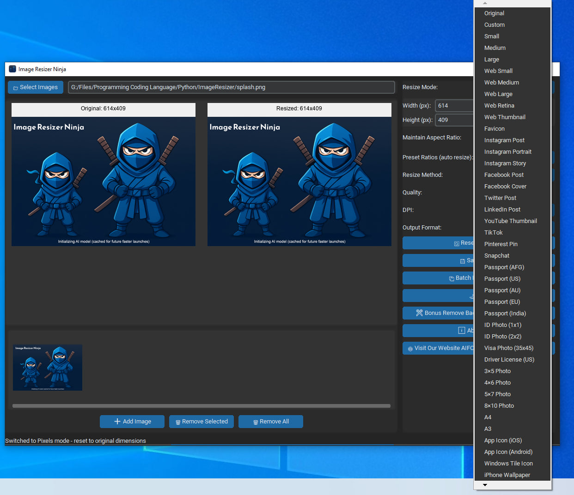The height and width of the screenshot is (495, 574).
Task: Select the Instagram Story preset
Action: click(x=513, y=163)
